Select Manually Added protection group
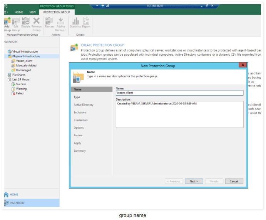The width and height of the screenshot is (266, 220). pyautogui.click(x=26, y=66)
